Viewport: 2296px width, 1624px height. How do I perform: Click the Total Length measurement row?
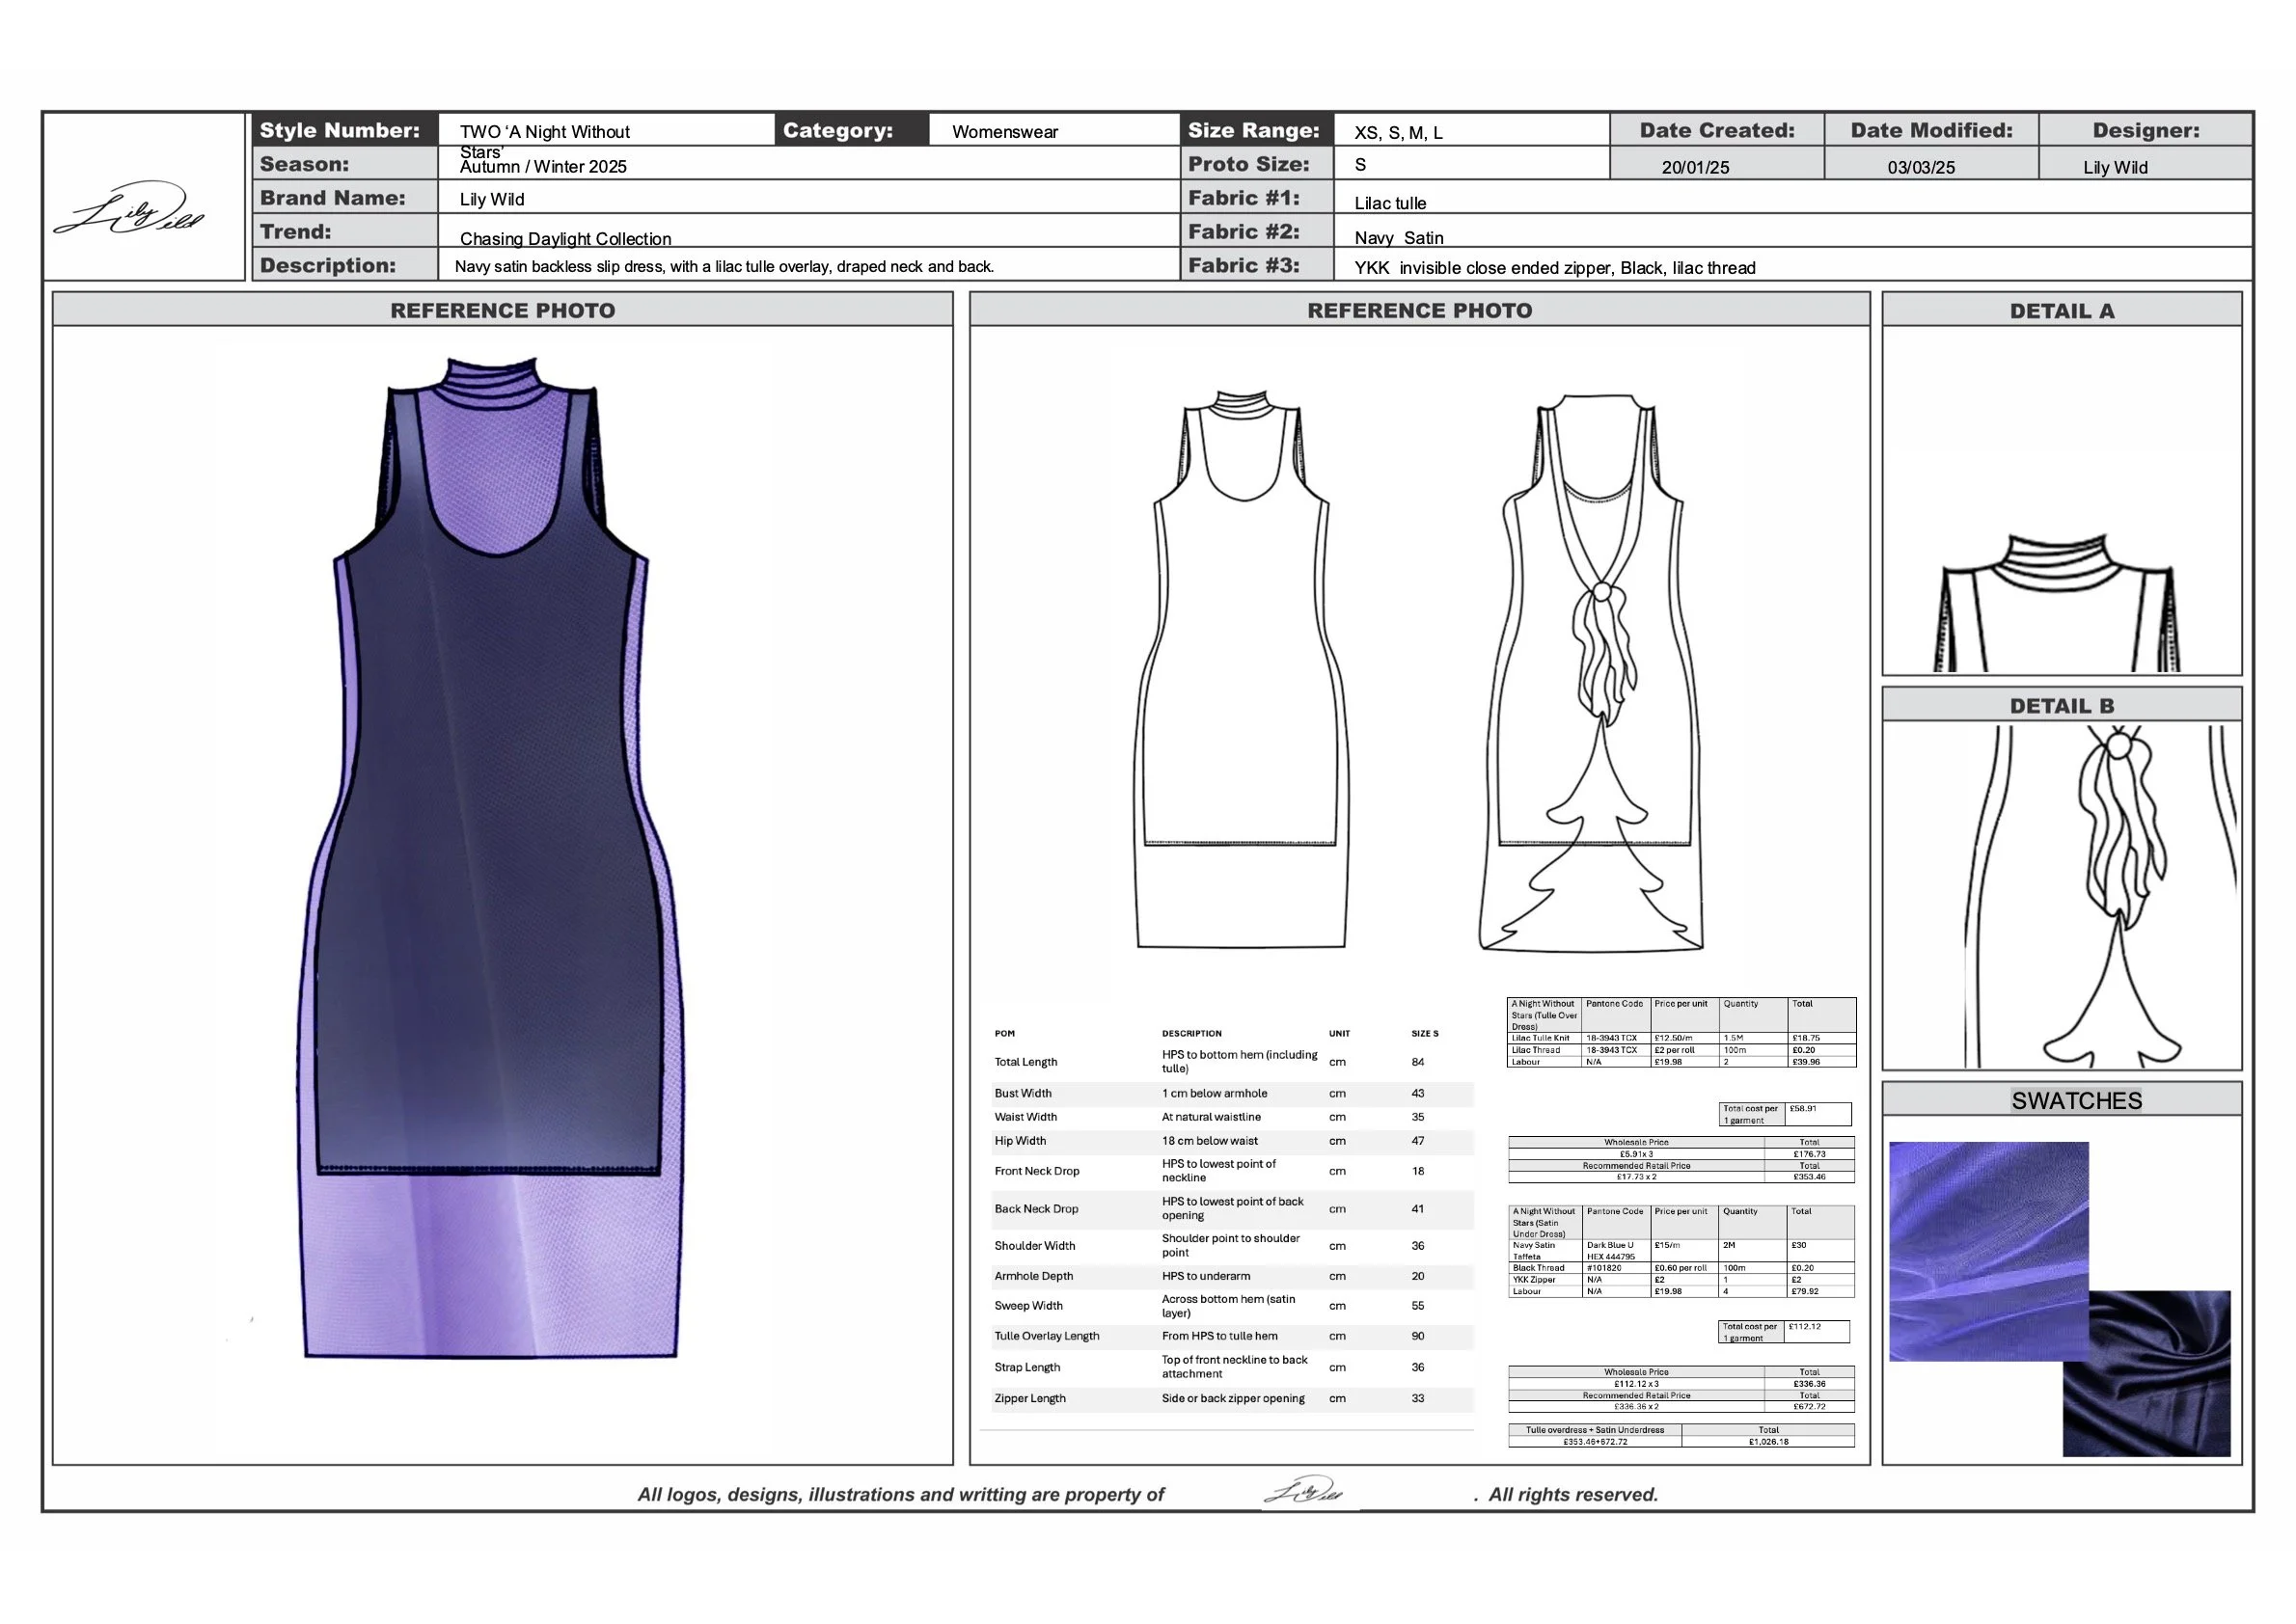(1231, 1061)
